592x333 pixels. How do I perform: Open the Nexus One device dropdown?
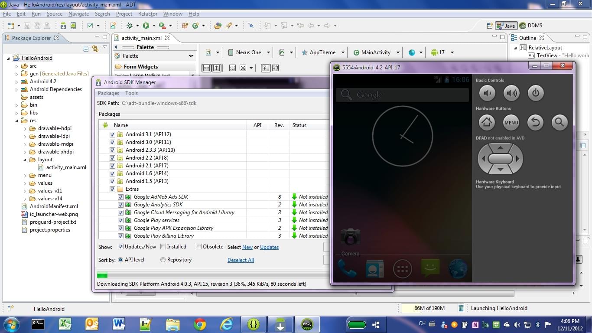249,52
